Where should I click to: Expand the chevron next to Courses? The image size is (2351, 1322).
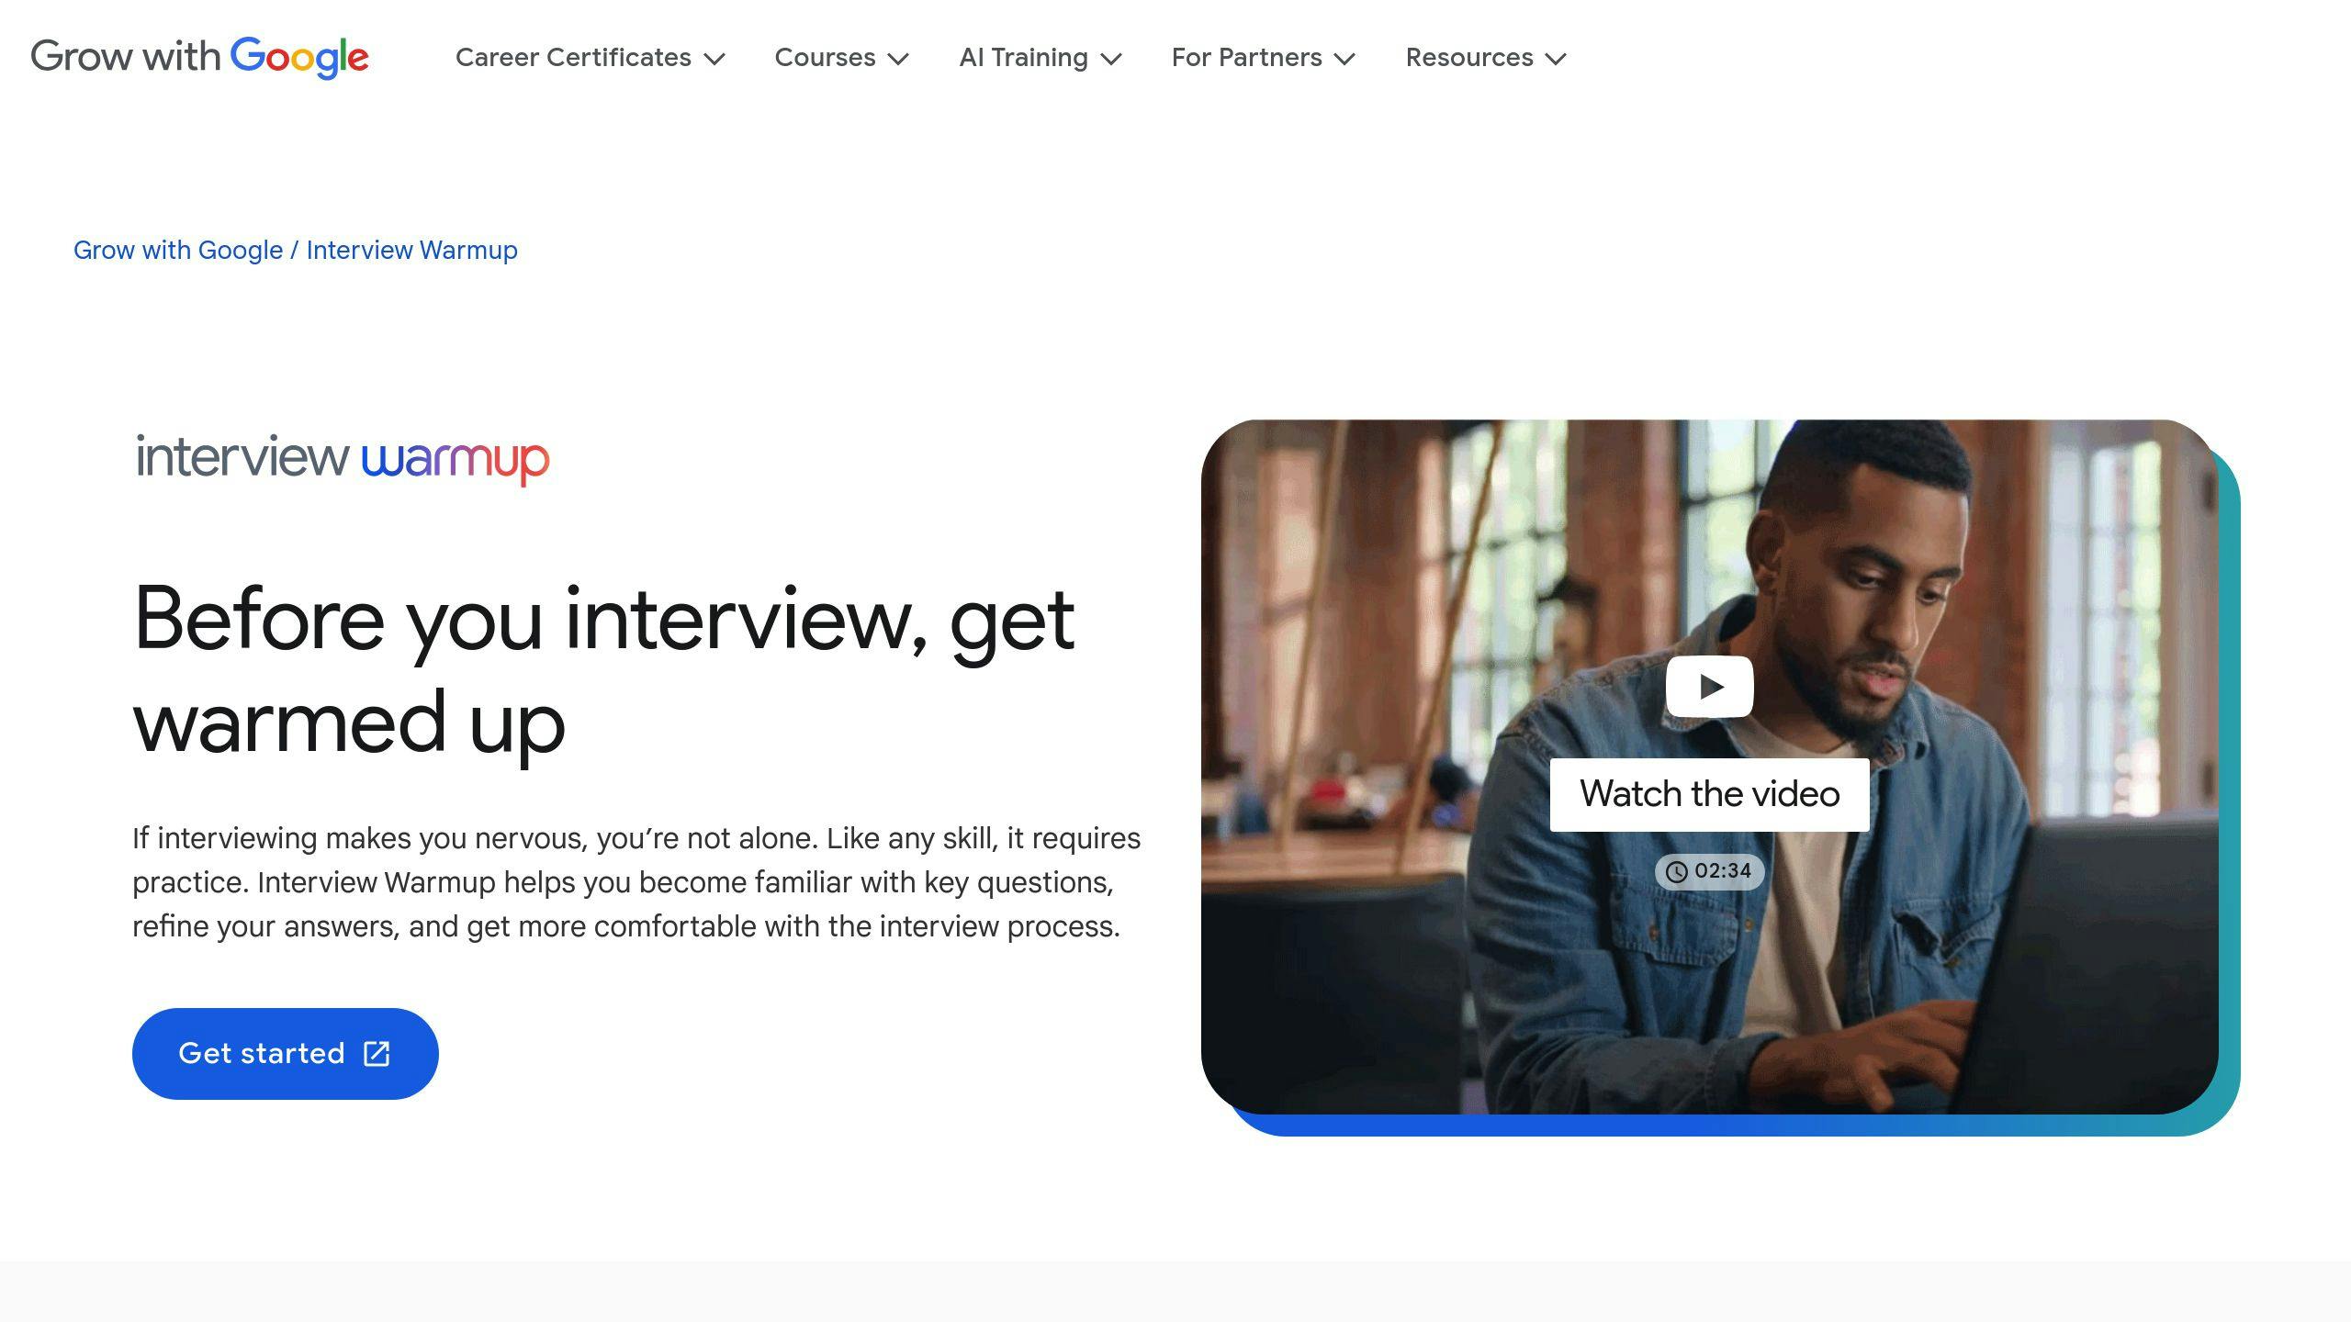(898, 59)
